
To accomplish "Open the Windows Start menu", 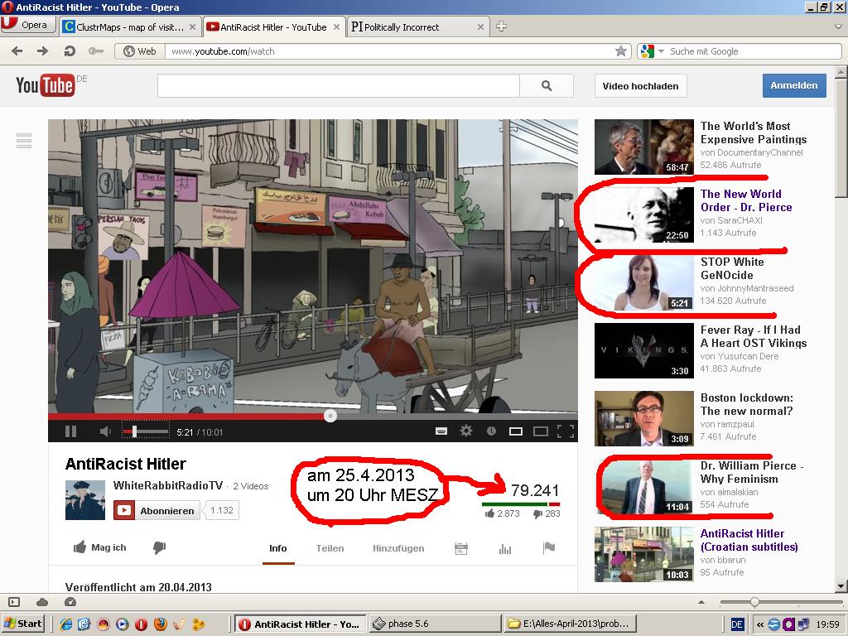I will click(x=23, y=624).
